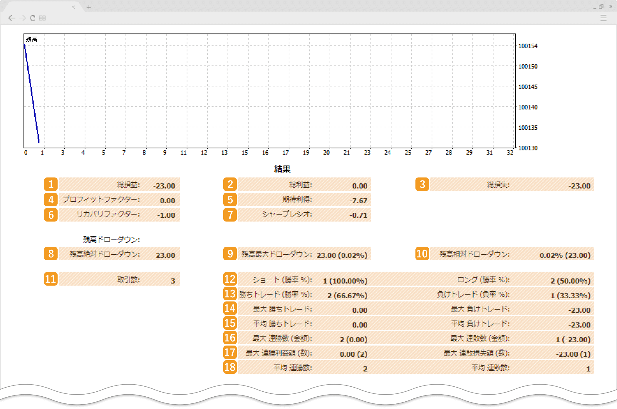Screen dimensions: 617x409
Task: Select the 総利益 value 0.00
Action: point(360,186)
